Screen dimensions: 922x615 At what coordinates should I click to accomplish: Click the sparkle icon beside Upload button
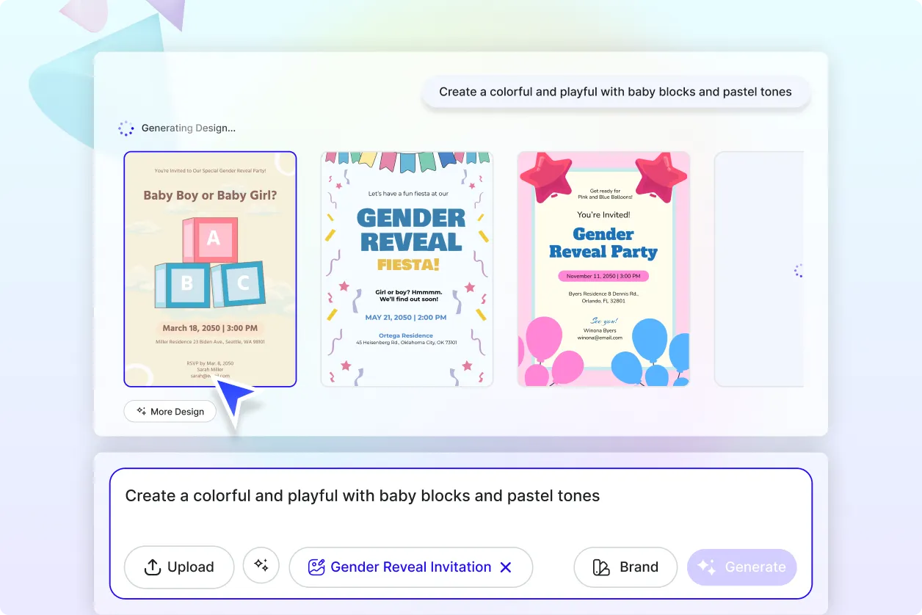[261, 567]
